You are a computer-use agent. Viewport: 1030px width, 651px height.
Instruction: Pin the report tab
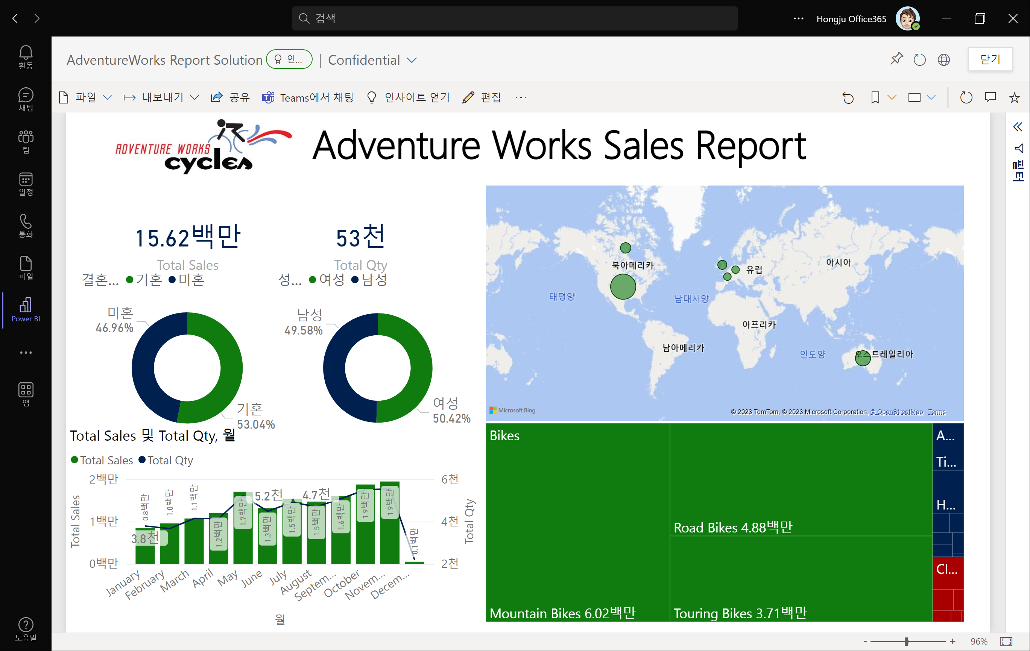(896, 59)
